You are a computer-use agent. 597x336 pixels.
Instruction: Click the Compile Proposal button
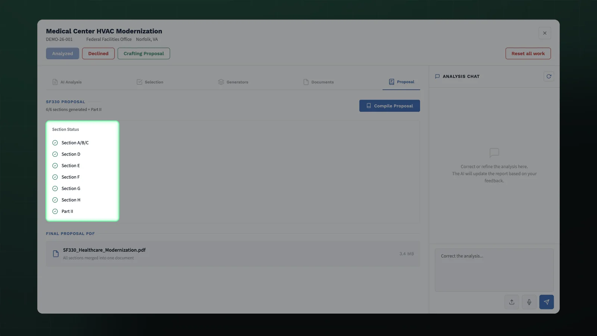pyautogui.click(x=390, y=106)
